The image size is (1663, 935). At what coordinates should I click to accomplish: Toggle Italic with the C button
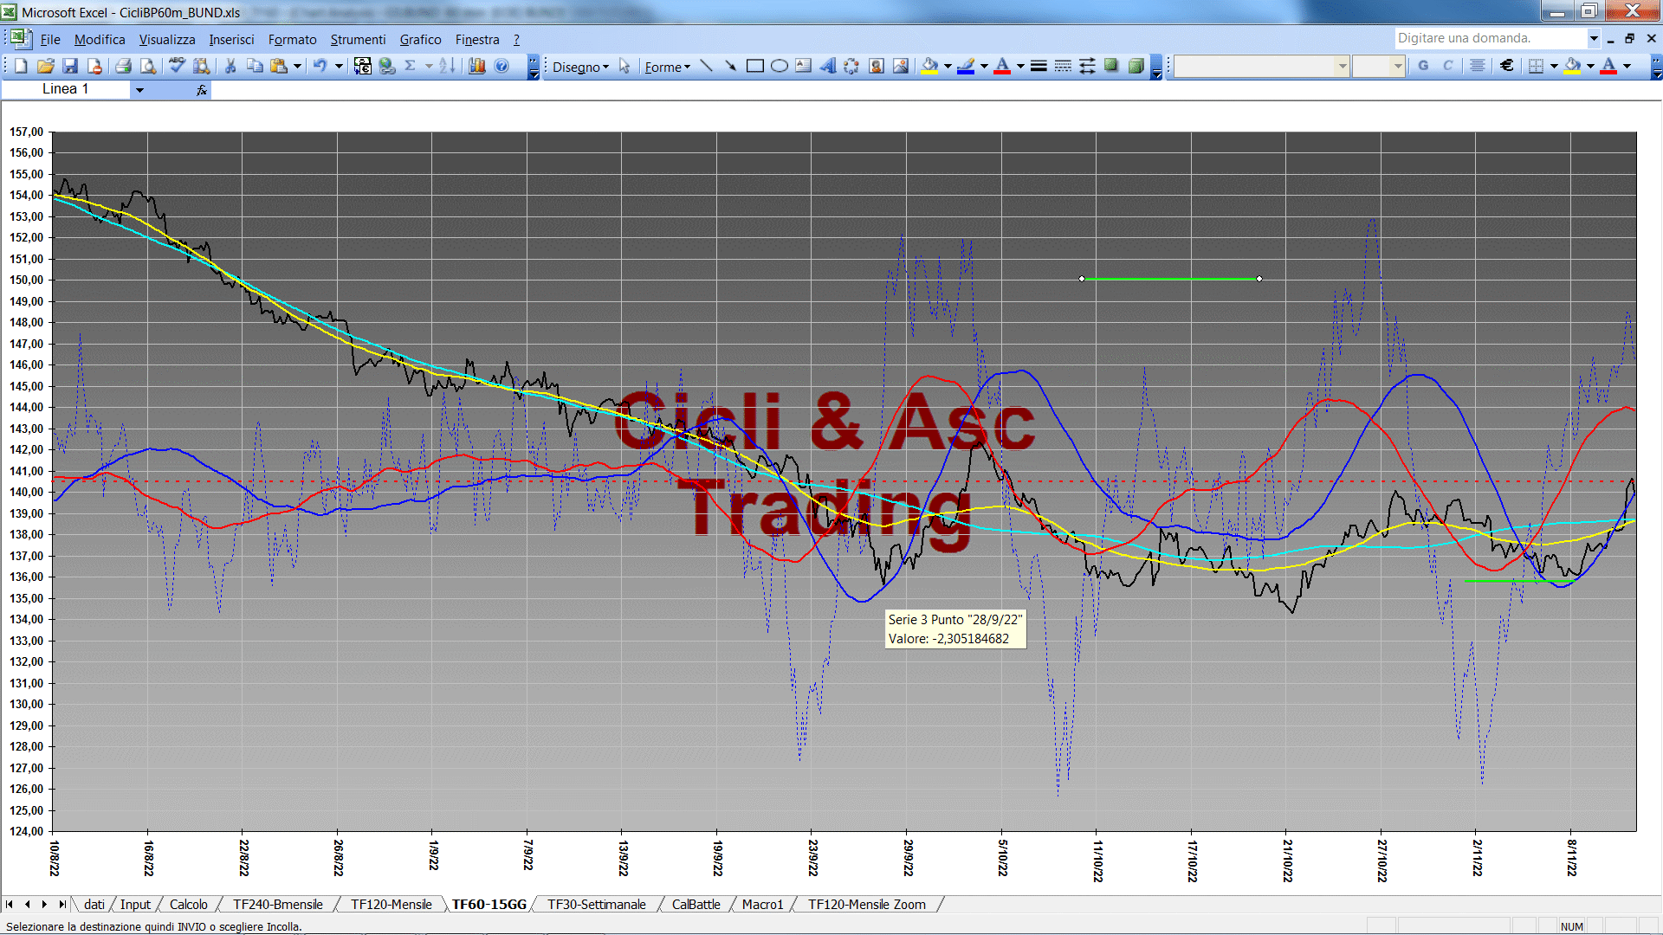(1447, 66)
